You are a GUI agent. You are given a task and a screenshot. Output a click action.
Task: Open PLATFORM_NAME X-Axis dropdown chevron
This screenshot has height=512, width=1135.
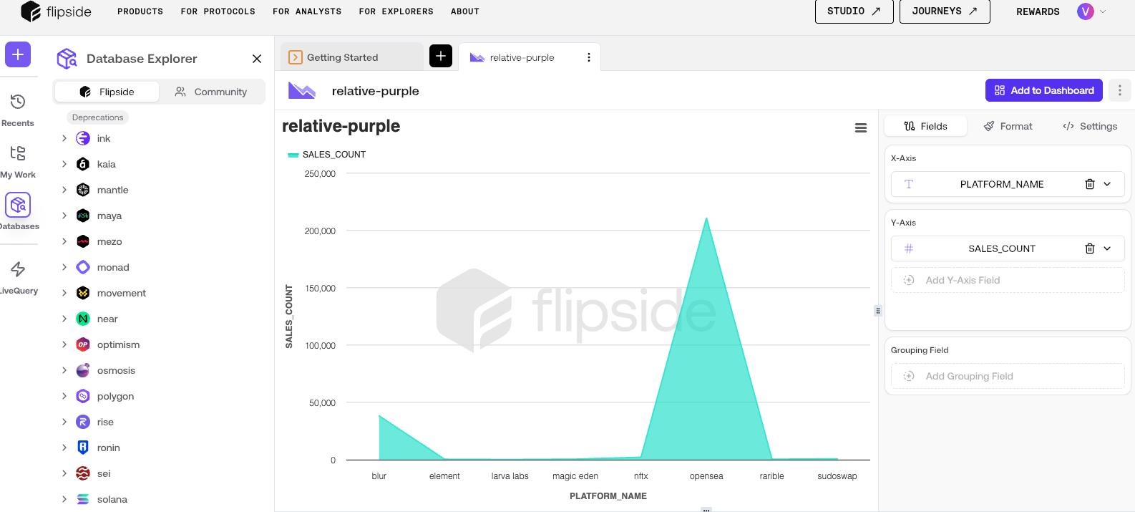(1107, 184)
